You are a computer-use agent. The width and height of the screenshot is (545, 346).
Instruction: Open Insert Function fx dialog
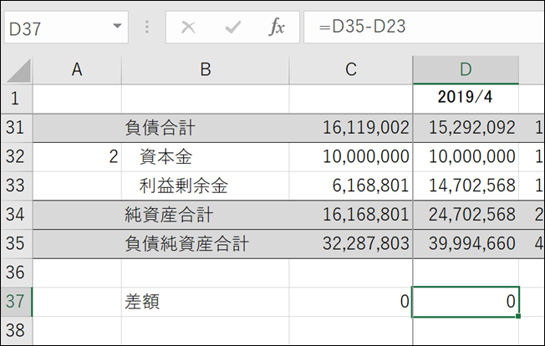tap(277, 27)
